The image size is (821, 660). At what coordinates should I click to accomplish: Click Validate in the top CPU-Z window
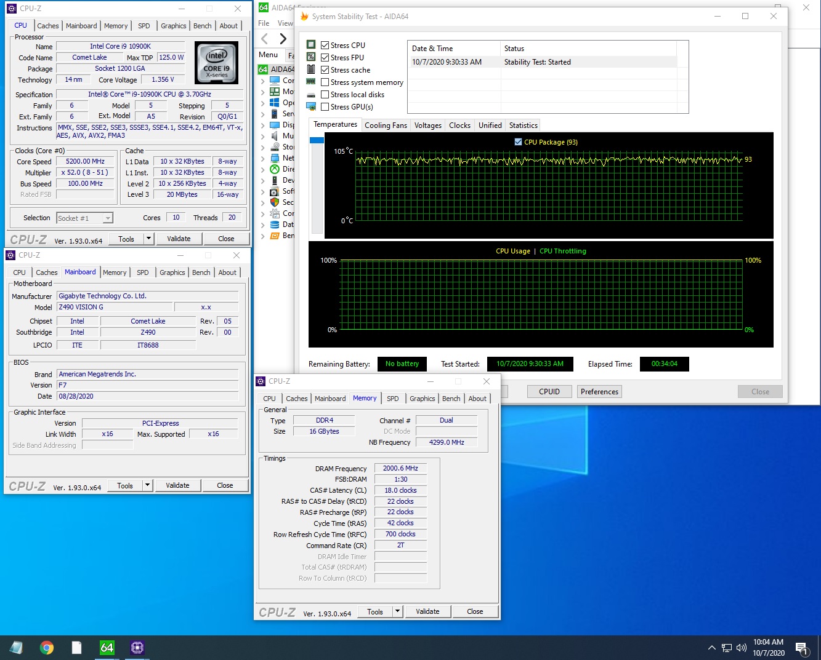pyautogui.click(x=179, y=239)
